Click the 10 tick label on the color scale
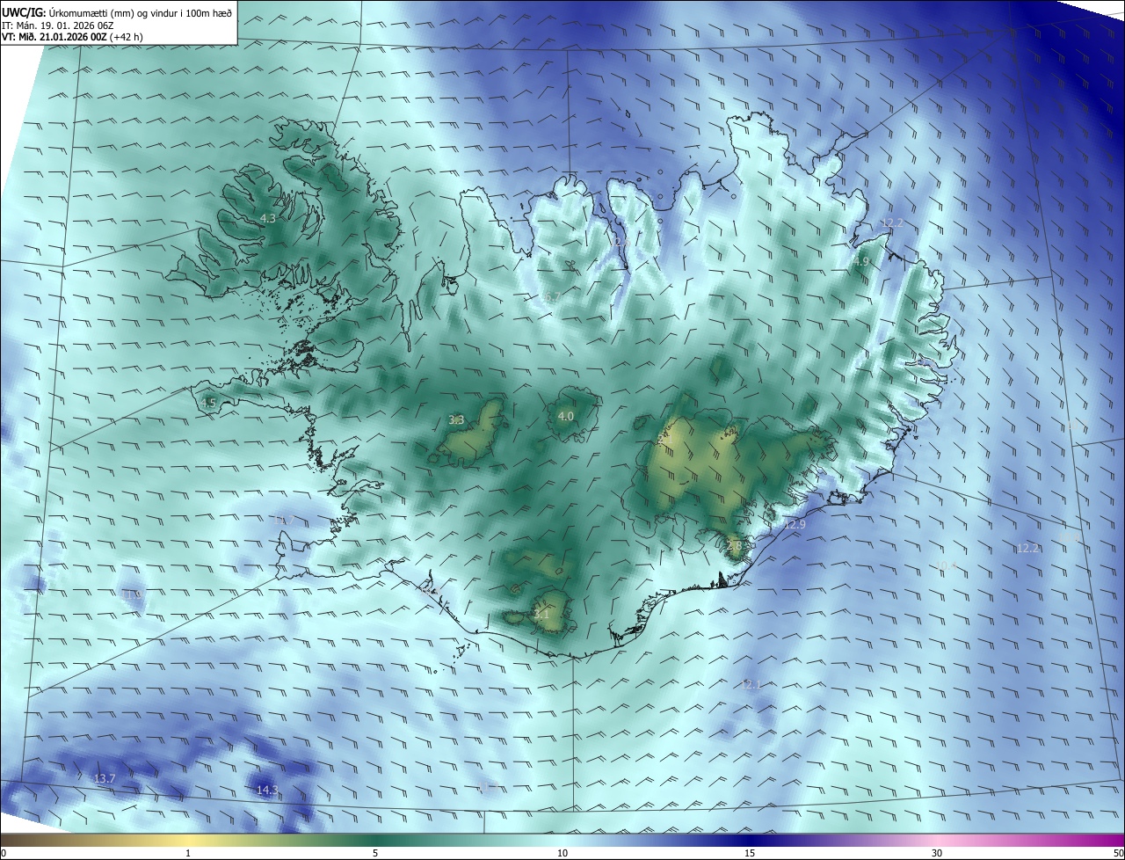Screen dimensions: 1125x860 pyautogui.click(x=562, y=853)
